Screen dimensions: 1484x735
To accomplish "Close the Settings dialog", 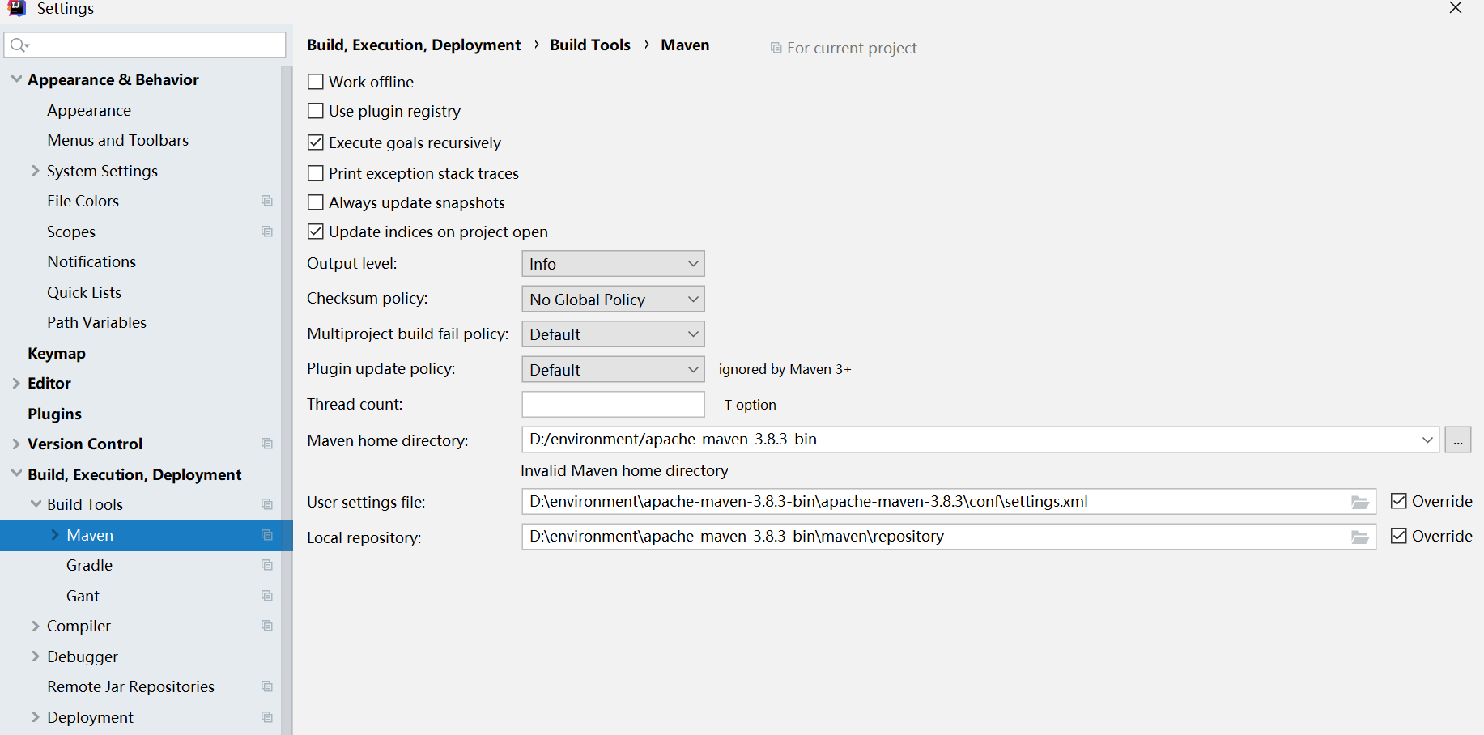I will [1456, 8].
